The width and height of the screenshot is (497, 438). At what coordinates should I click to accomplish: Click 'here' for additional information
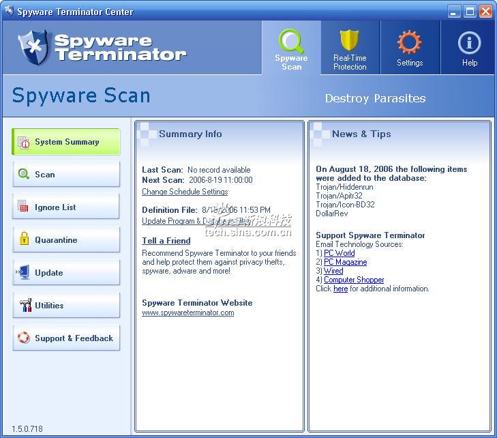coord(341,289)
